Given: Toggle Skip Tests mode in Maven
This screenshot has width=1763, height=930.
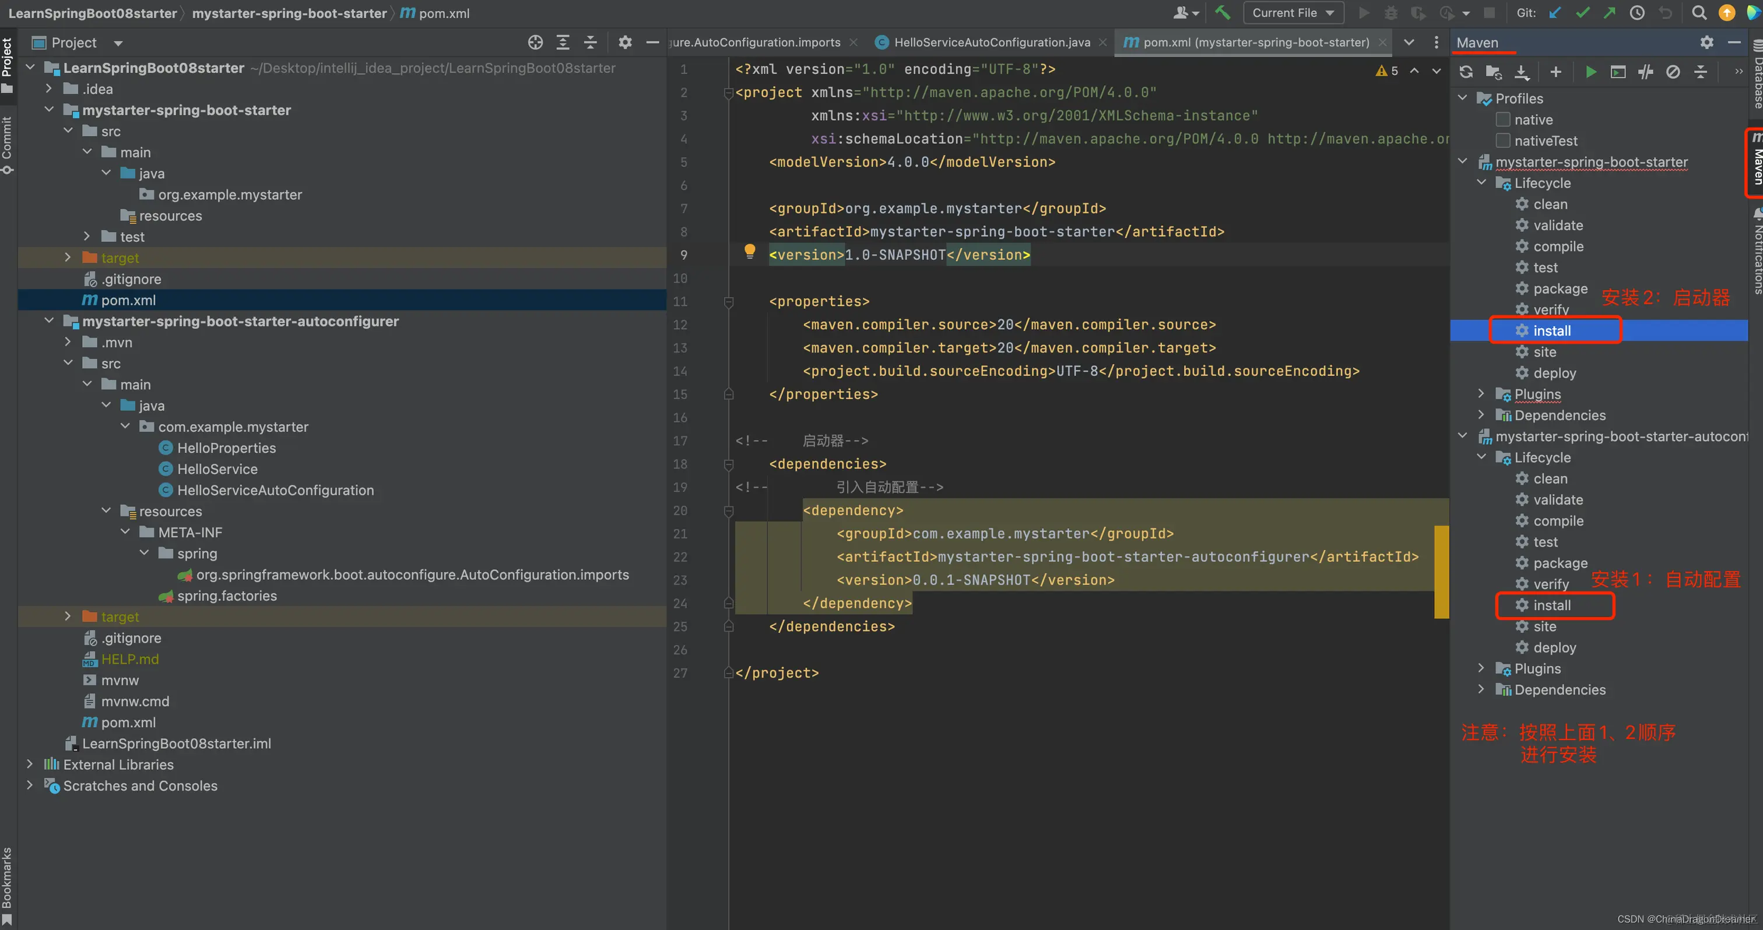Looking at the screenshot, I should point(1673,72).
